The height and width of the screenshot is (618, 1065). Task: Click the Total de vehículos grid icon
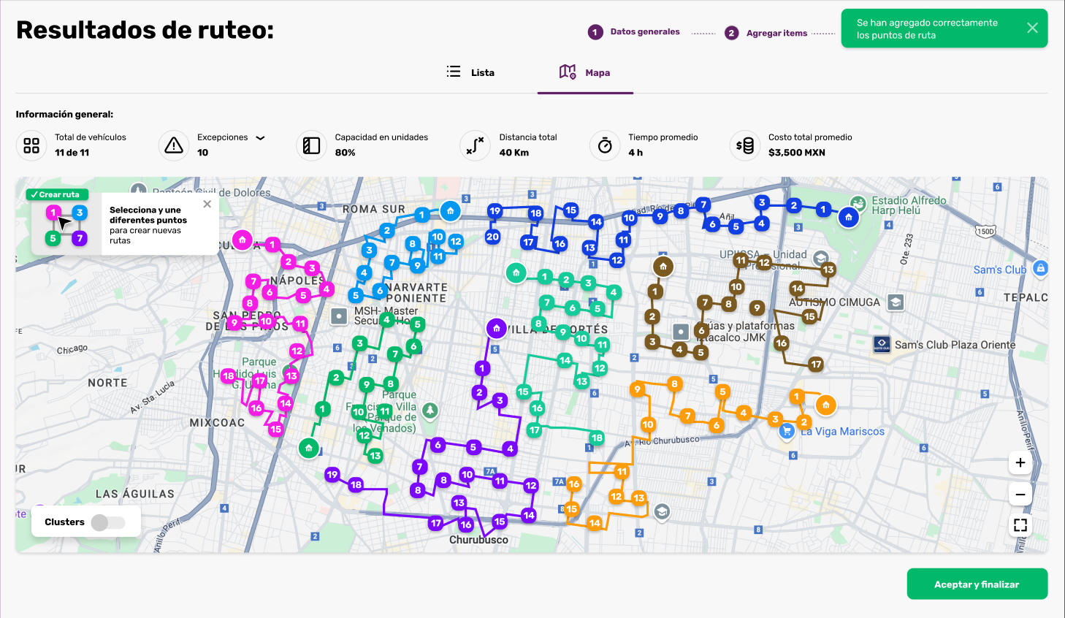point(31,145)
